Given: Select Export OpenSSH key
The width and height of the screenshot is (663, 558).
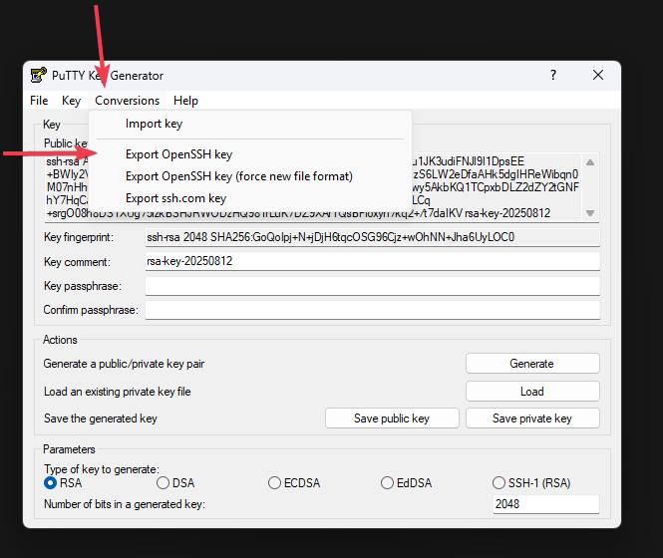Looking at the screenshot, I should (x=250, y=154).
